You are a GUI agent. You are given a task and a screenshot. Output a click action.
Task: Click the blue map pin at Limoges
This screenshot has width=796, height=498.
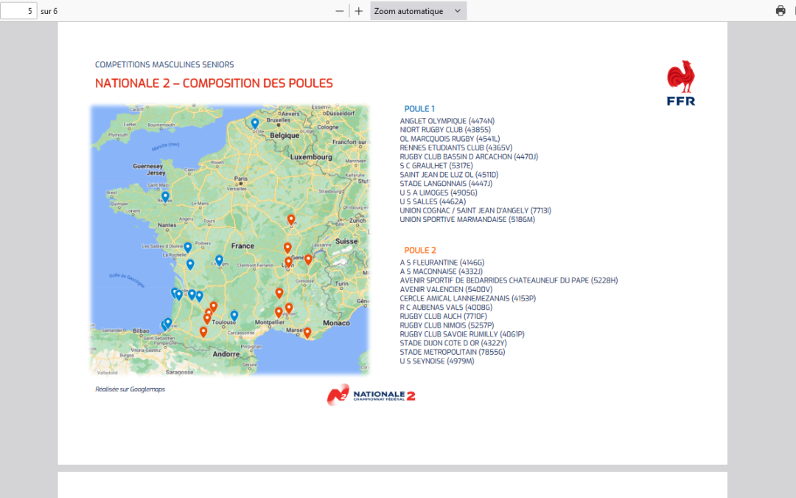pyautogui.click(x=220, y=260)
